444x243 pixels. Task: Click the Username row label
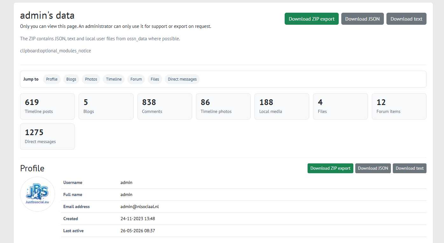[x=73, y=182]
